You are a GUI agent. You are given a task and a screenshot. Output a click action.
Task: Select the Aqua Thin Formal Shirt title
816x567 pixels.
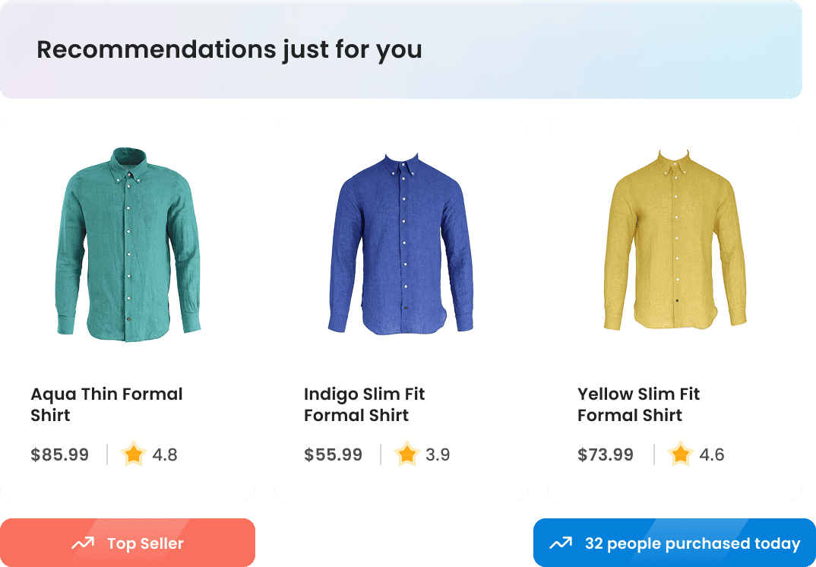tap(106, 404)
